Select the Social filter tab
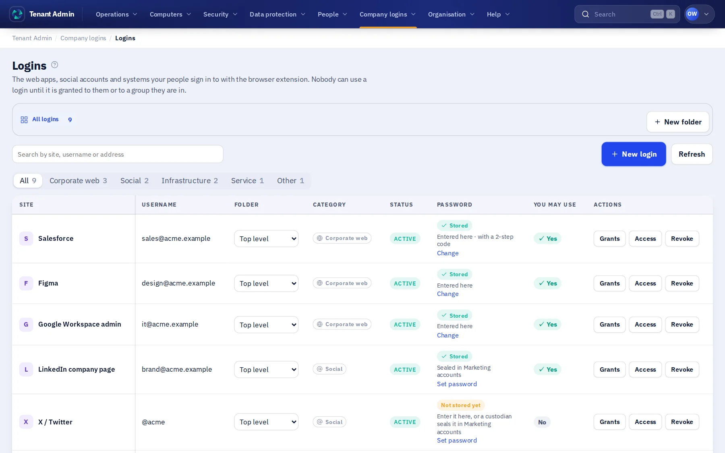This screenshot has height=453, width=725. tap(135, 180)
